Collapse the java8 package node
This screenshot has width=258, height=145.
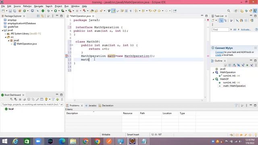tap(8, 40)
